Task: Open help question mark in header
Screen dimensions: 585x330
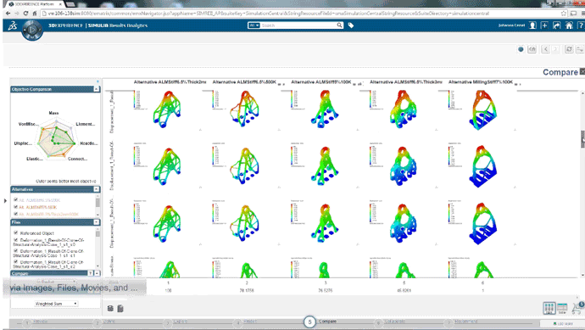Action: 581,25
